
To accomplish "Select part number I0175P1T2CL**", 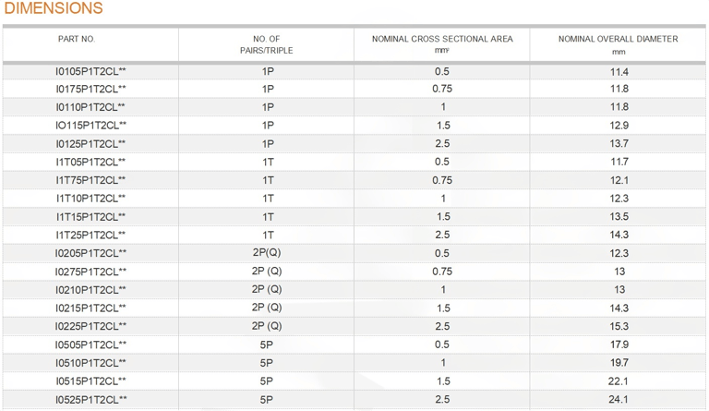I will [90, 89].
